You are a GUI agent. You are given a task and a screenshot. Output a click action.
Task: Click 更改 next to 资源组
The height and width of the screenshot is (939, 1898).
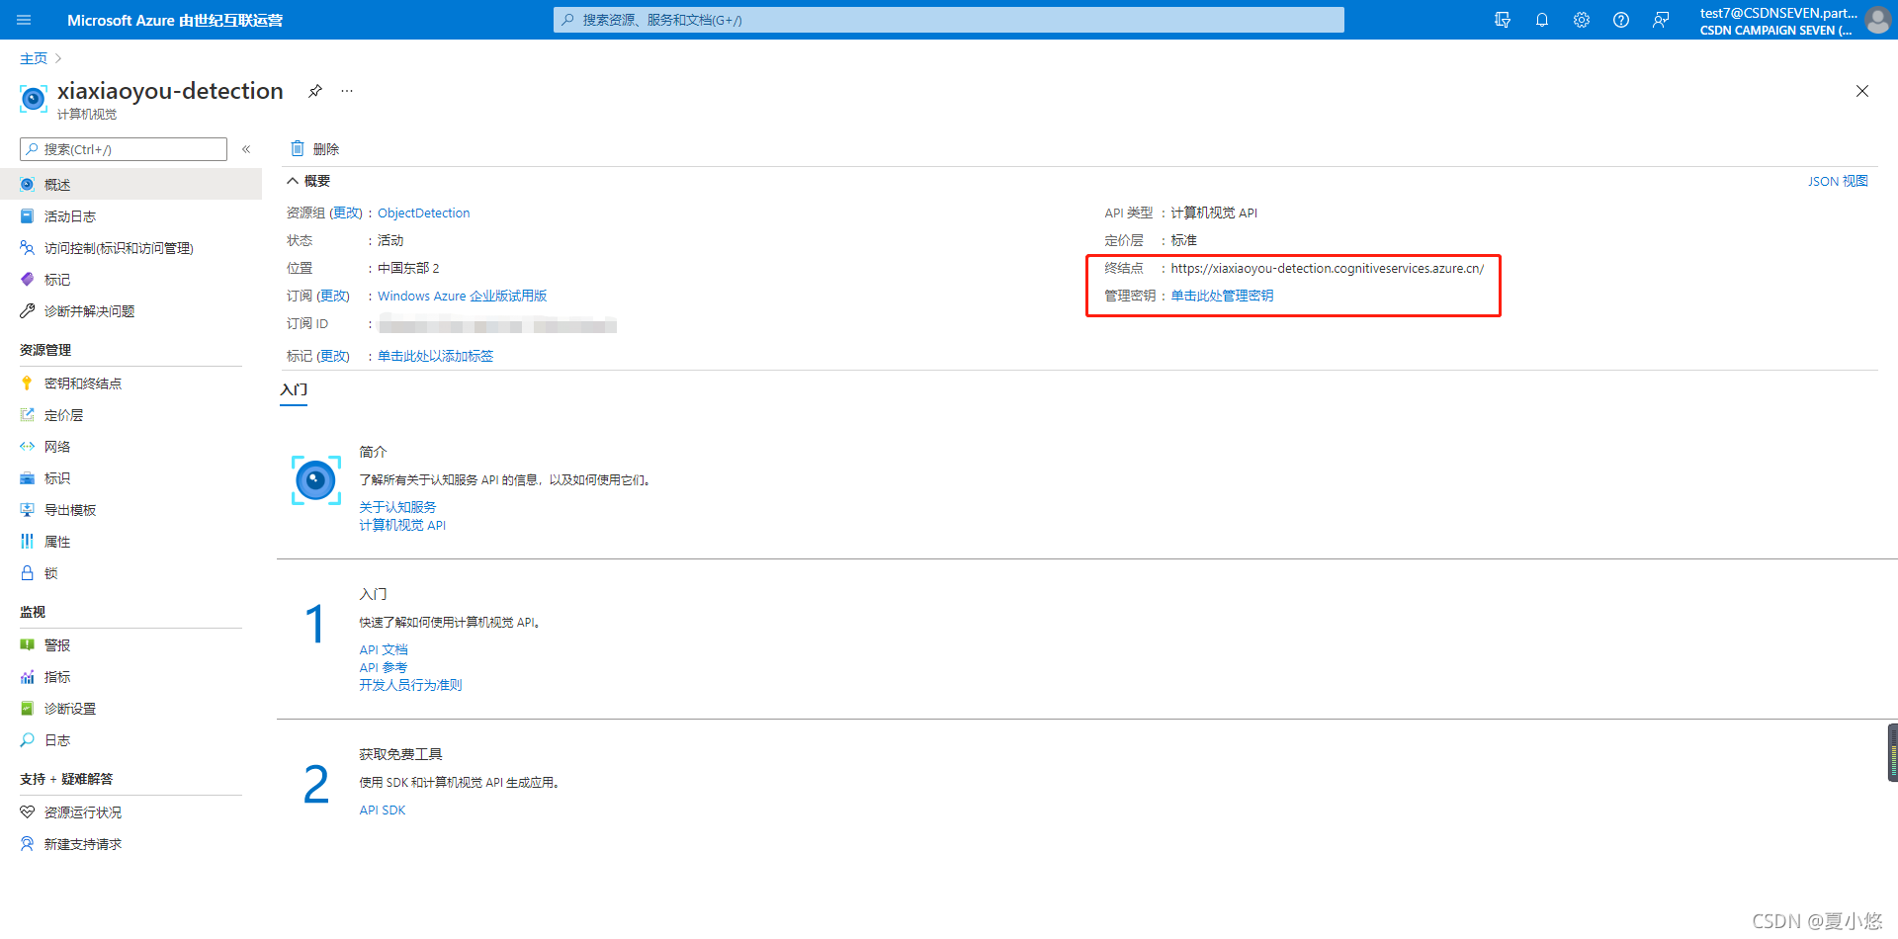point(346,213)
